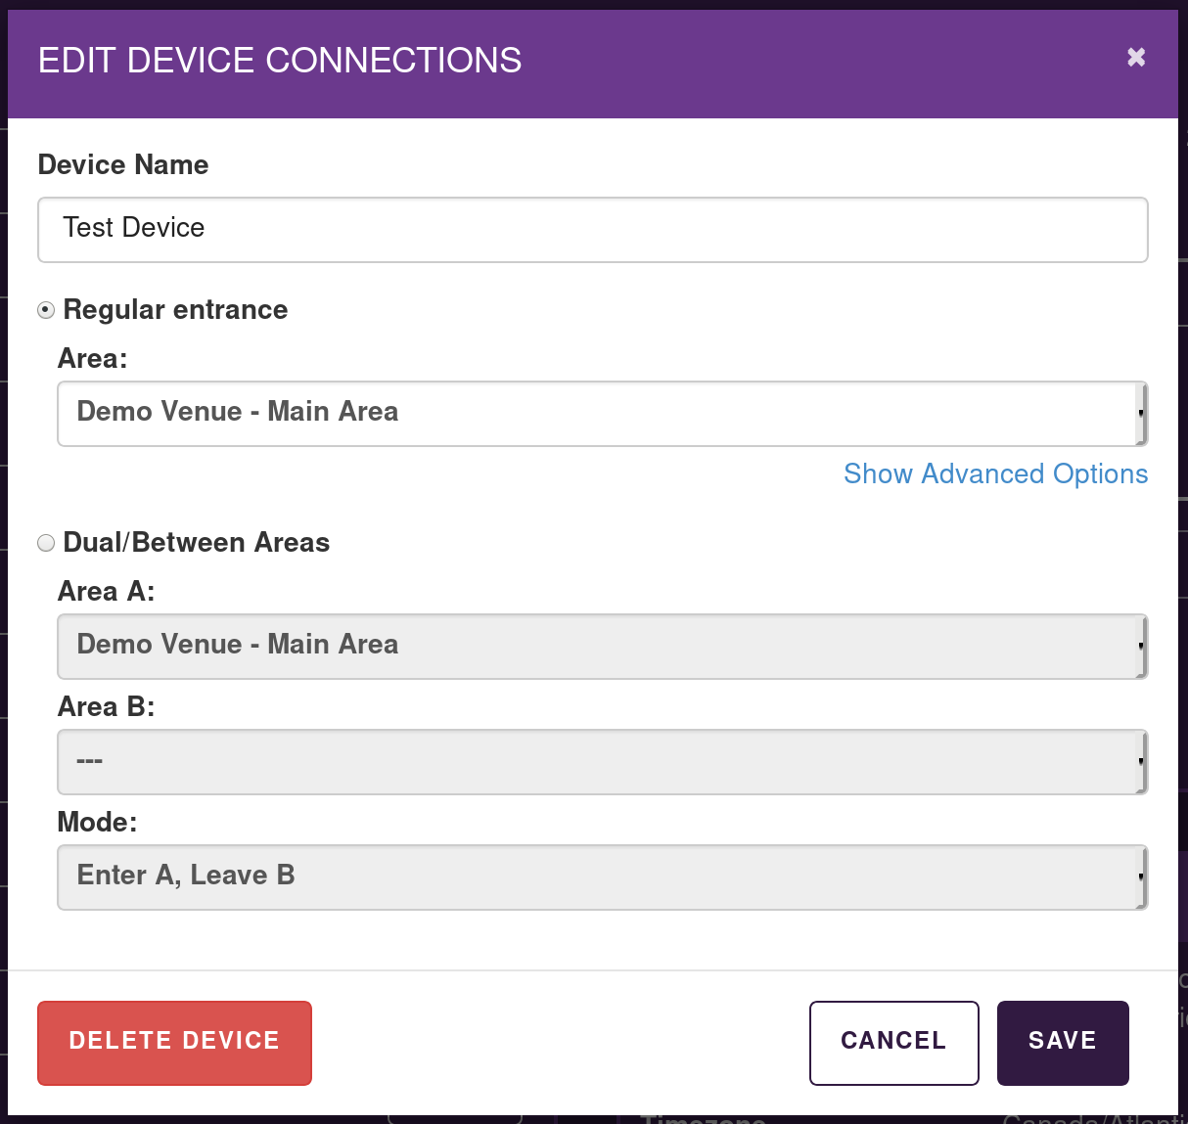The width and height of the screenshot is (1188, 1124).
Task: Click the "Dual/Between Areas" label text
Action: 196,543
